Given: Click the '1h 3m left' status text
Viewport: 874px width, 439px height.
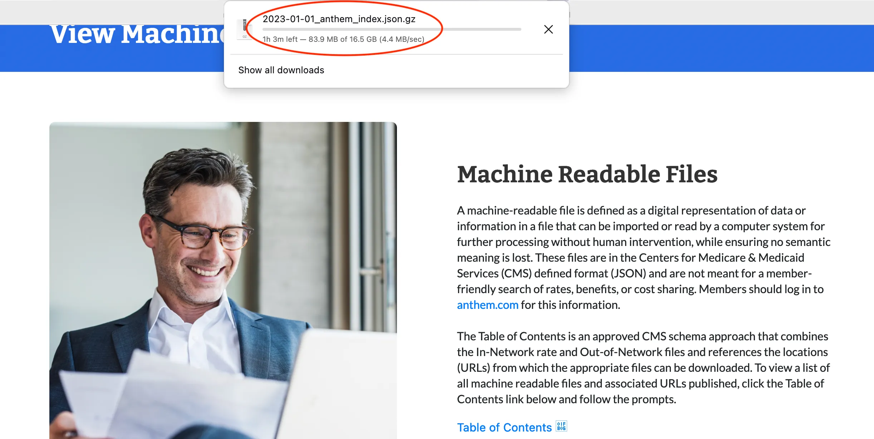Looking at the screenshot, I should (x=280, y=39).
